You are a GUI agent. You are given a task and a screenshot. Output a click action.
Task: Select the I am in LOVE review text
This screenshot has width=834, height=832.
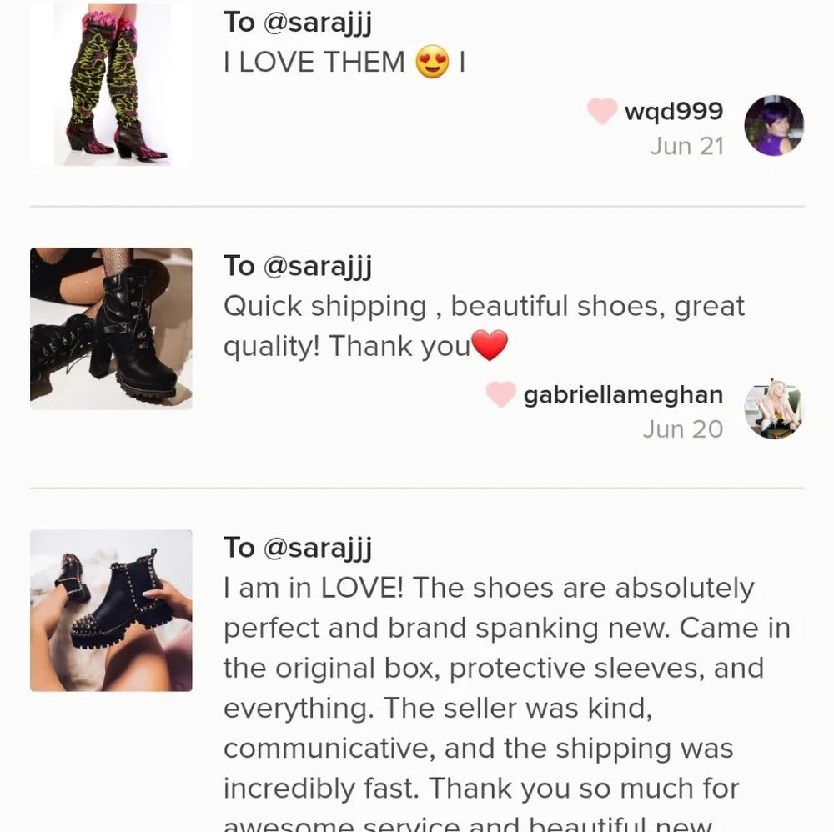(x=506, y=702)
